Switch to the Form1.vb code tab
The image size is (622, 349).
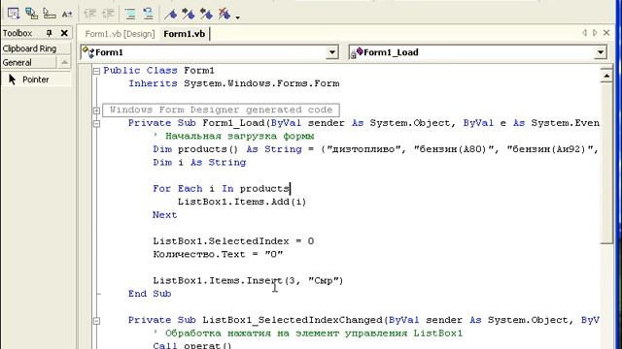coord(184,34)
